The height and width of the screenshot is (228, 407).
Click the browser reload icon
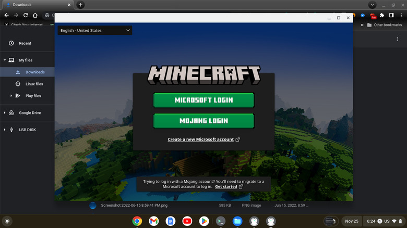(26, 15)
